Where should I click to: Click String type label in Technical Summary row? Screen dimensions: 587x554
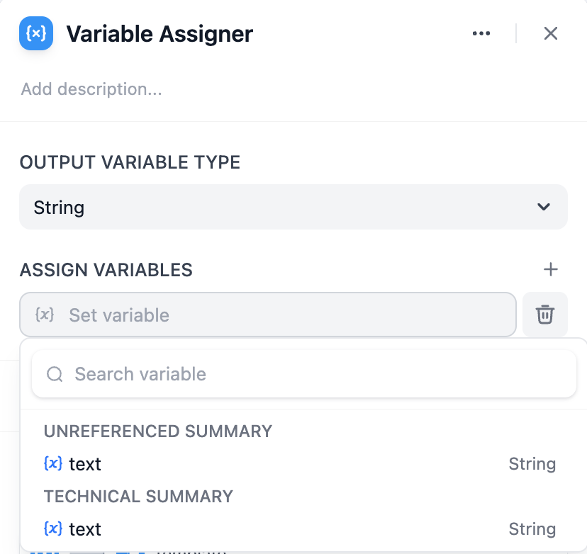point(532,529)
